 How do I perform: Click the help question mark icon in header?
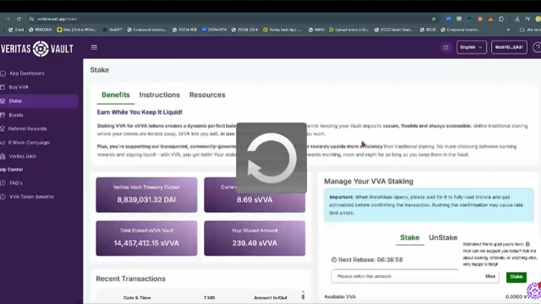(x=537, y=47)
